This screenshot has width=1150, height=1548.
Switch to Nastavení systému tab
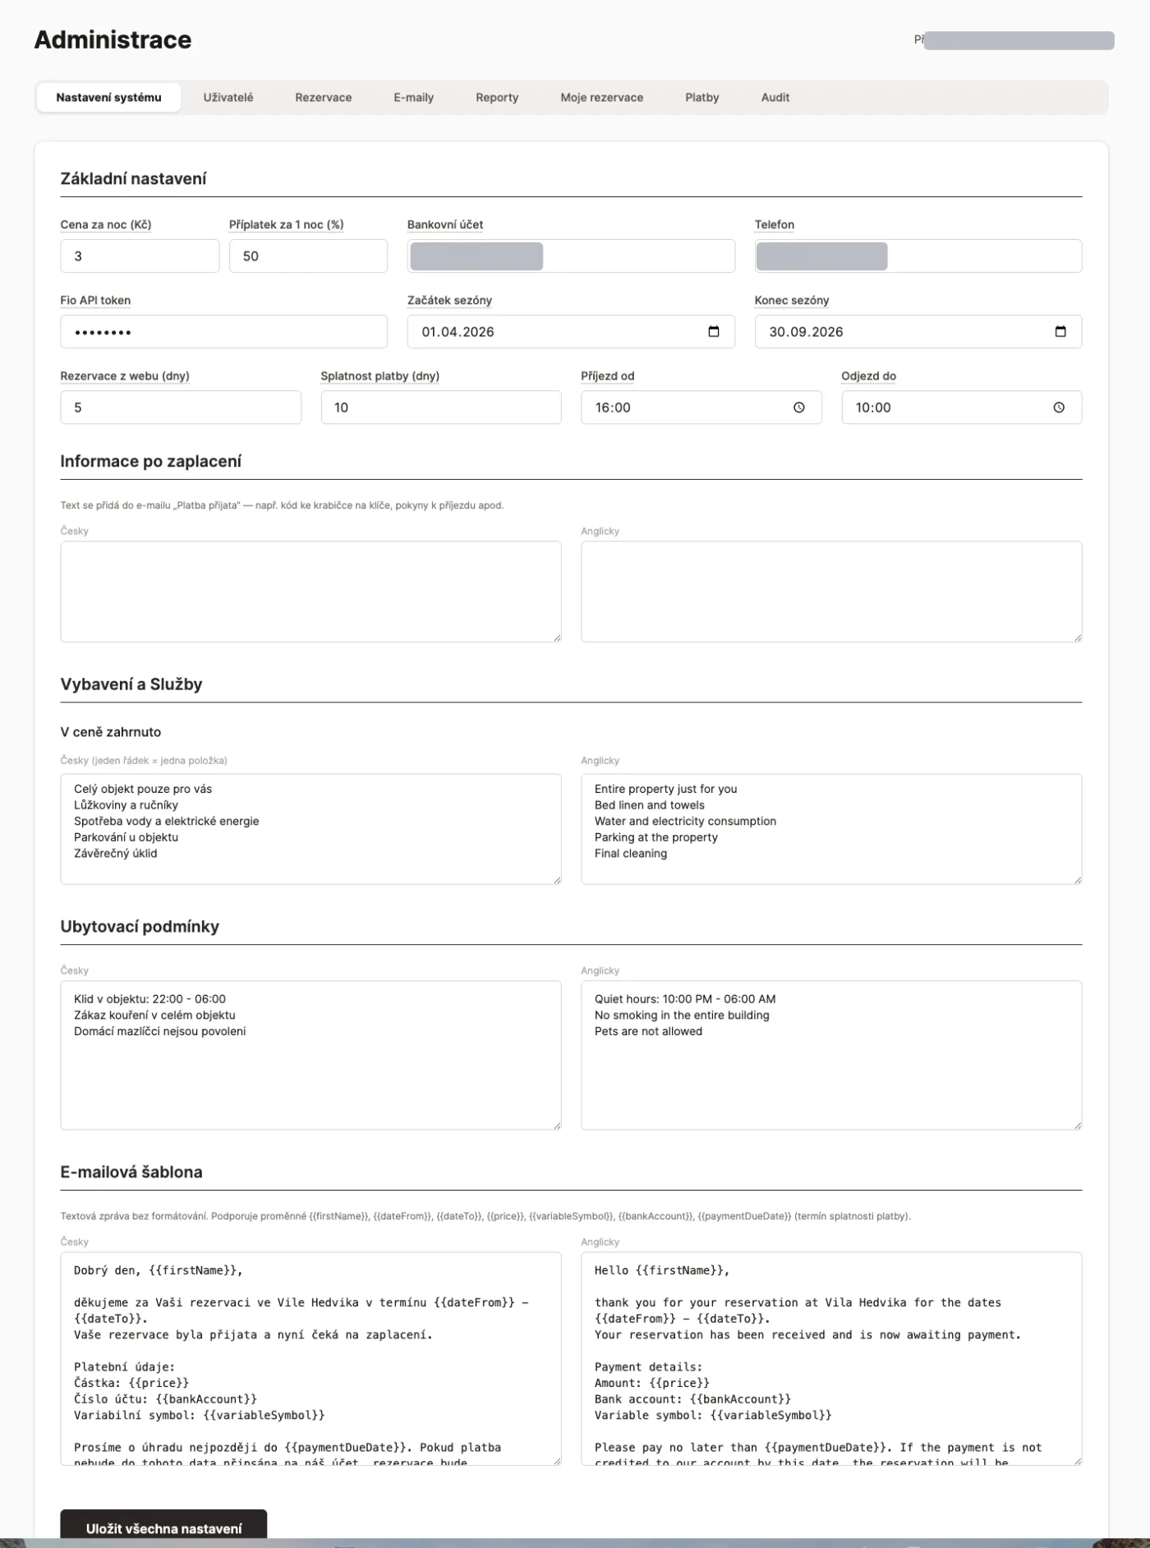coord(108,97)
